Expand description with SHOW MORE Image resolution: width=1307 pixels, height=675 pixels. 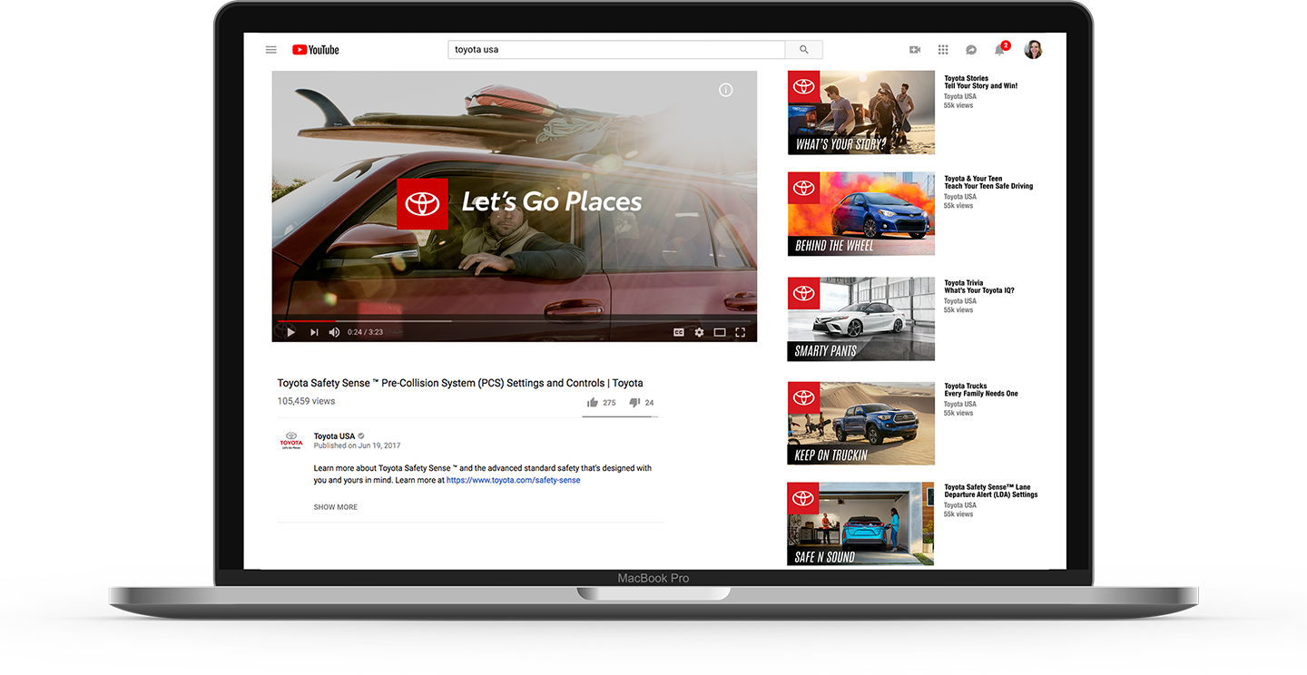336,507
